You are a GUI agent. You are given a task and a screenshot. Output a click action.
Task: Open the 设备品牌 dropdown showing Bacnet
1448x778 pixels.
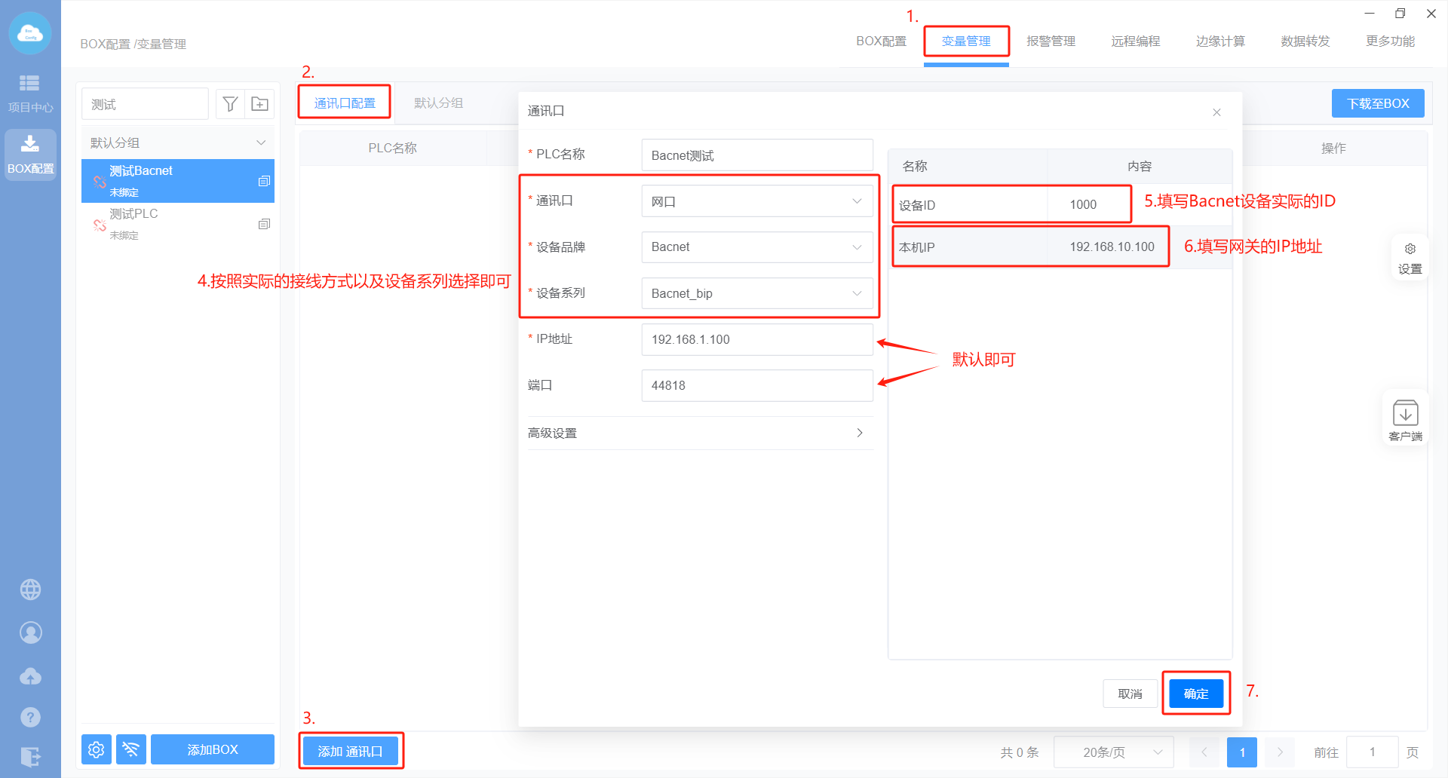point(756,247)
